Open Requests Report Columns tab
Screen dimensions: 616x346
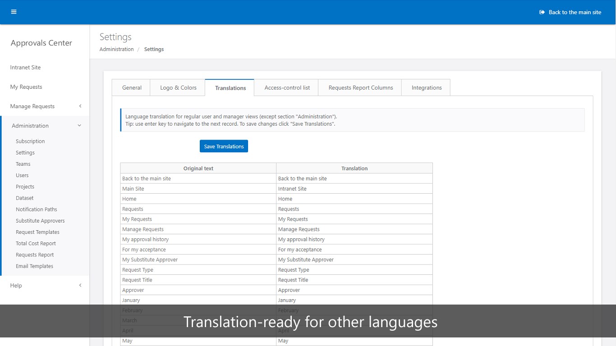[360, 87]
